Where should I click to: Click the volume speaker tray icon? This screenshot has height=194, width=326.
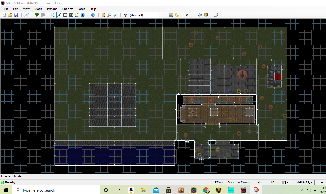[309, 190]
